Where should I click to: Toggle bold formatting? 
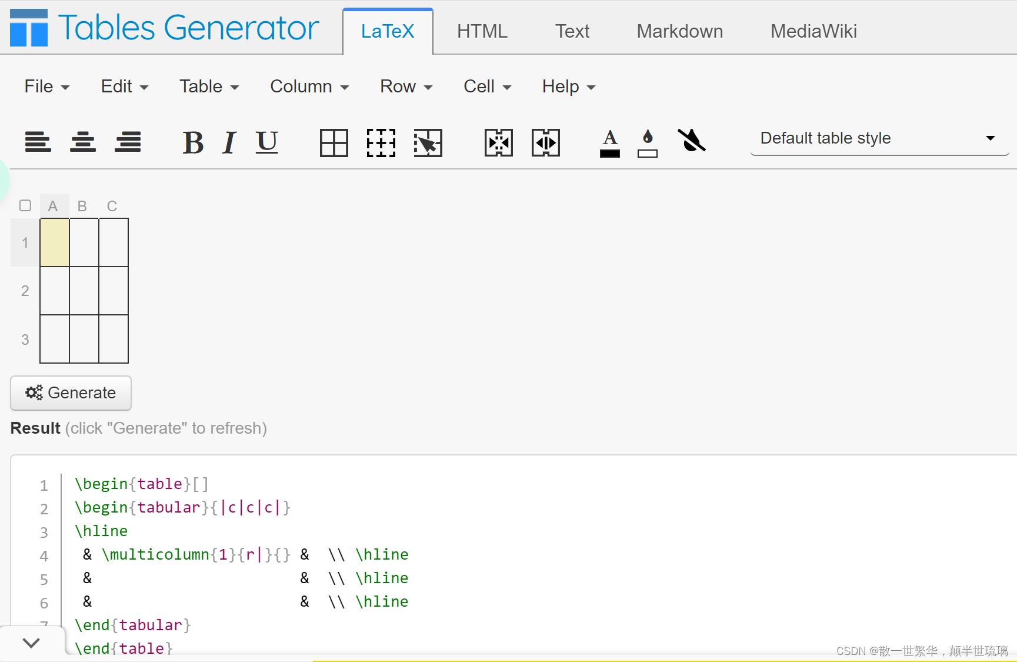193,142
